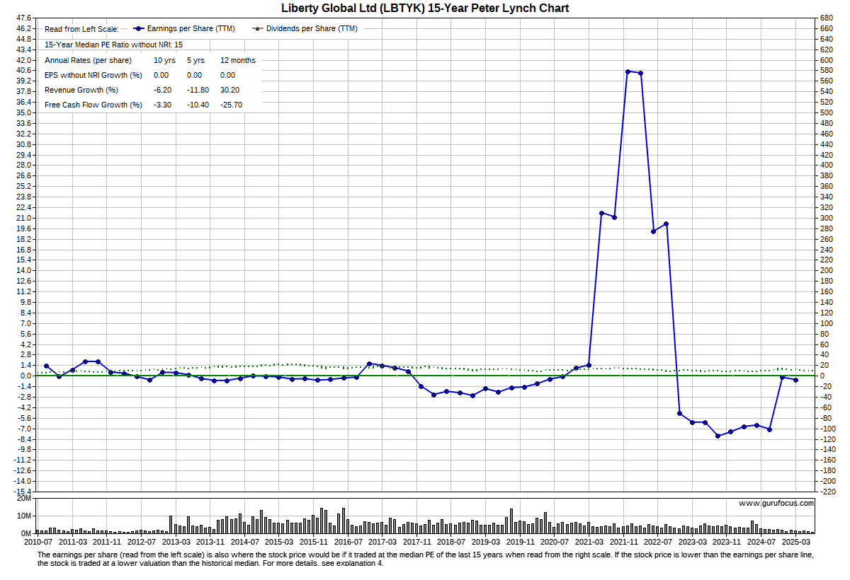Click the 5-year revenue growth value -11.80
This screenshot has width=850, height=580.
(x=198, y=90)
